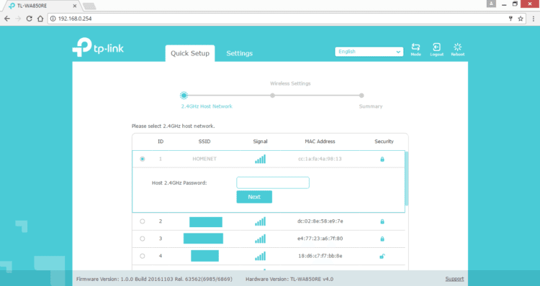Click the Host 2.4GHz Password field
Viewport: 540px width, 286px height.
point(273,183)
